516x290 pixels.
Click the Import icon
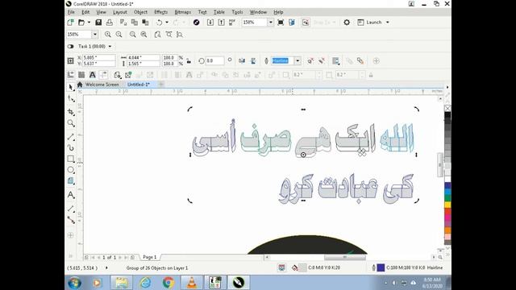[210, 23]
